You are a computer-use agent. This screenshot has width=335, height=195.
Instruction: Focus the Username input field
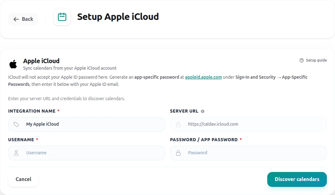(86, 153)
